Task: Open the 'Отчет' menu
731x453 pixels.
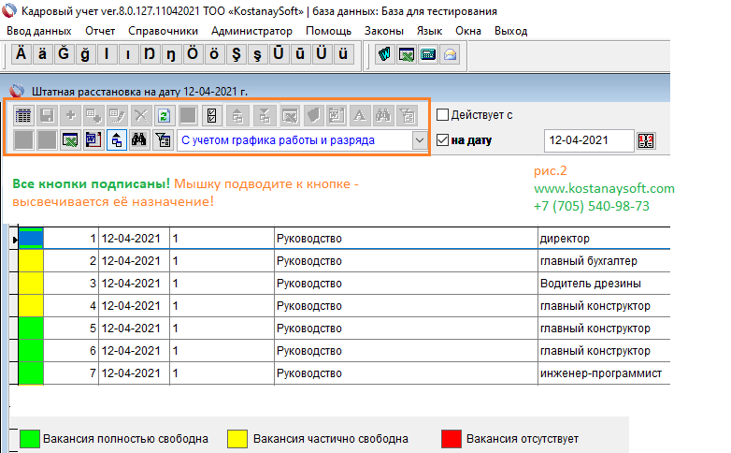Action: [100, 31]
